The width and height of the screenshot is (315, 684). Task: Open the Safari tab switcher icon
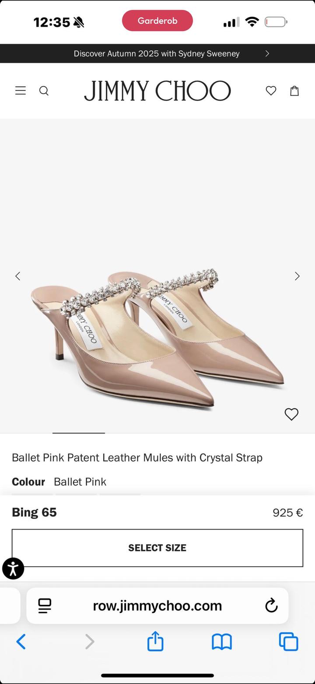point(289,642)
